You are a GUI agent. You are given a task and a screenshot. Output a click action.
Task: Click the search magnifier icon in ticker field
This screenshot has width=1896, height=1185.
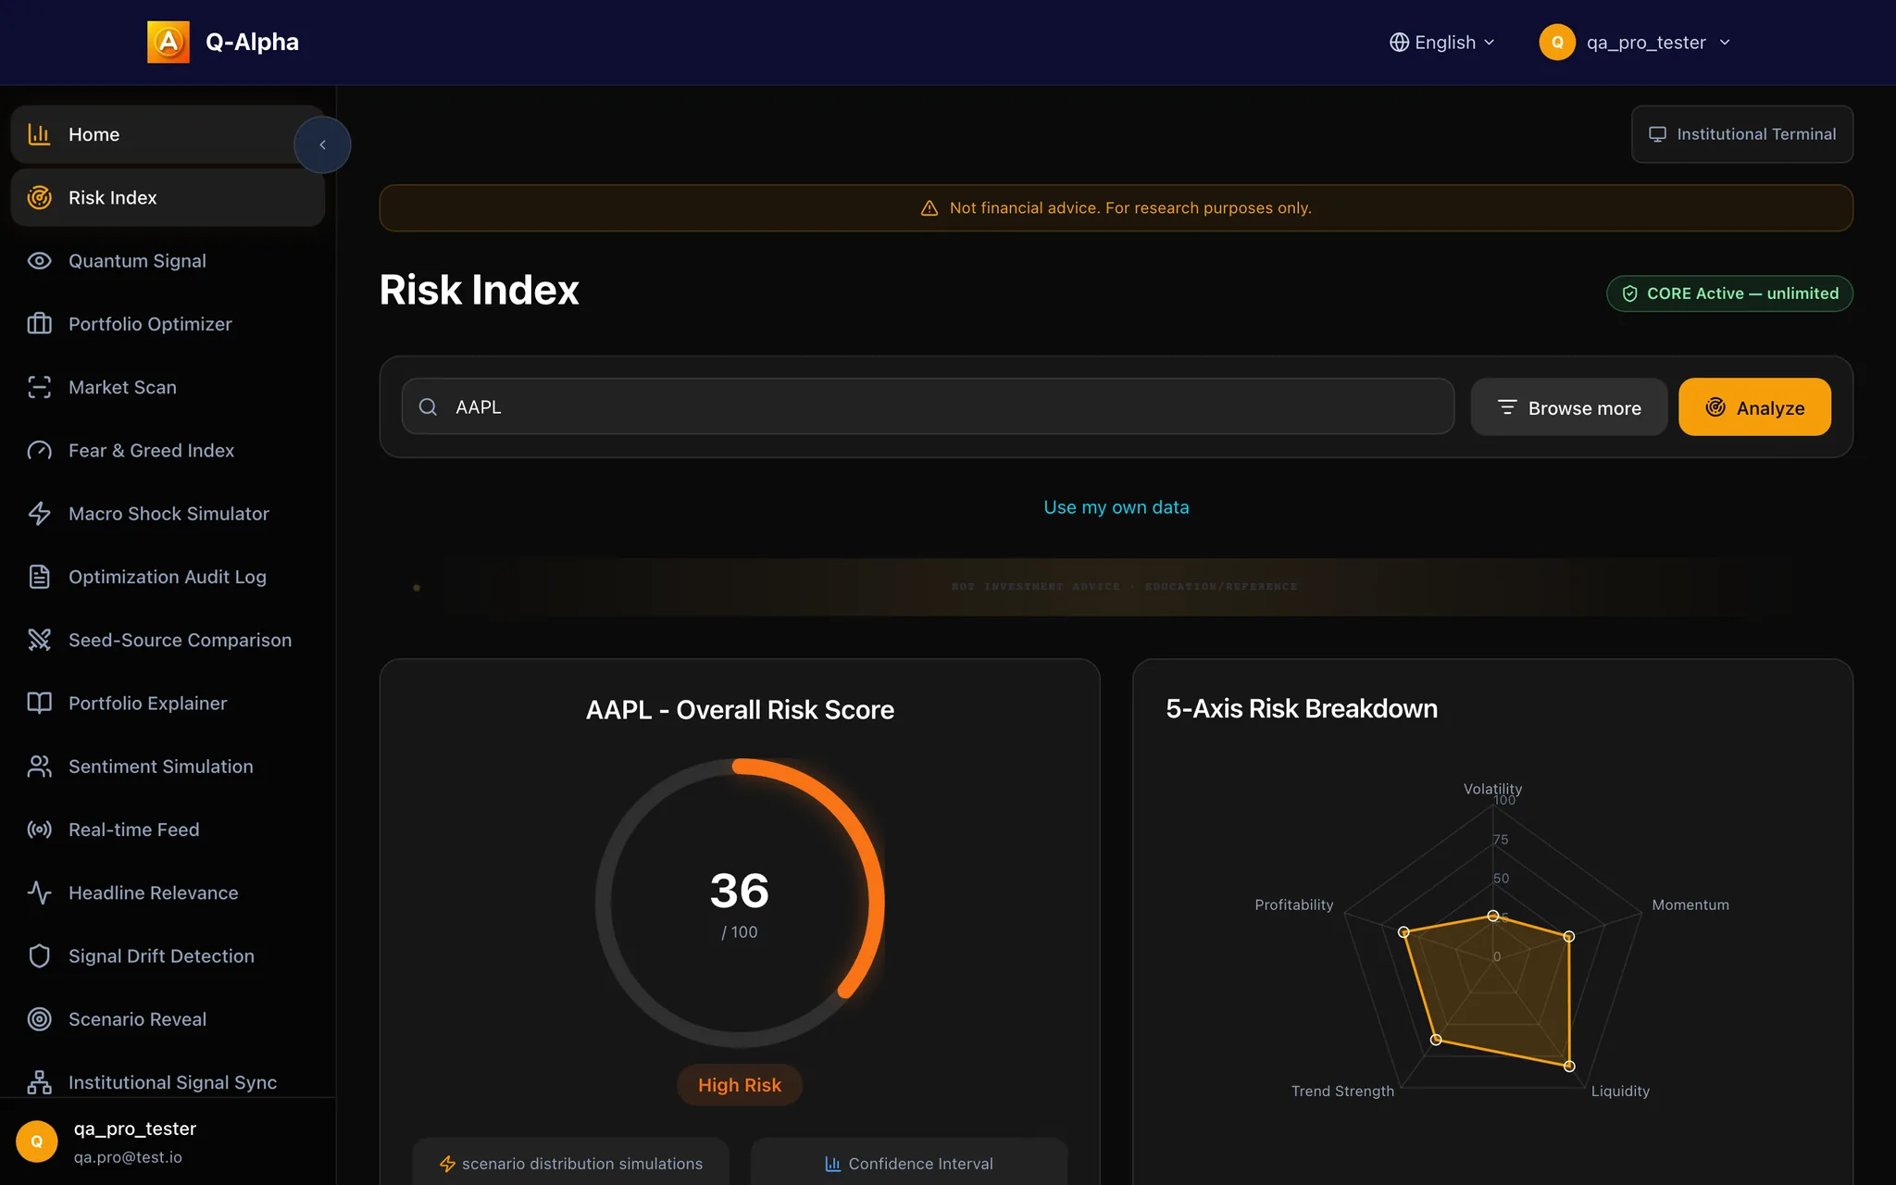(428, 406)
